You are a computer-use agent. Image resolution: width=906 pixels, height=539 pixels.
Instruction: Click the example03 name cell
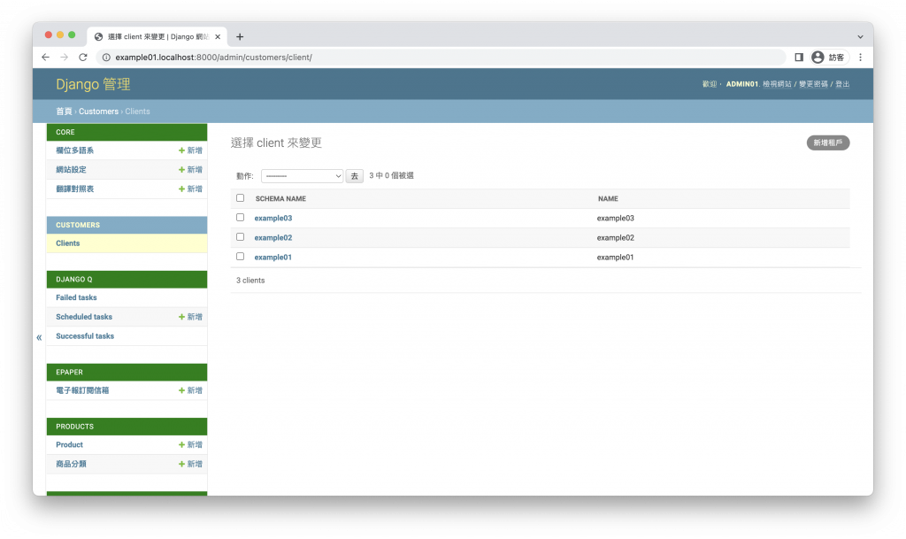(x=616, y=219)
